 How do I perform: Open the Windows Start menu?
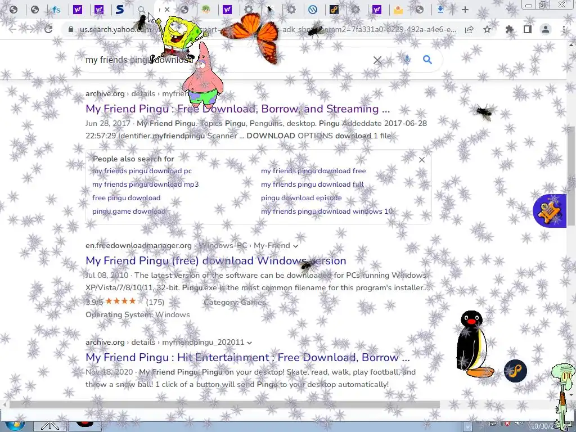[x=15, y=426]
